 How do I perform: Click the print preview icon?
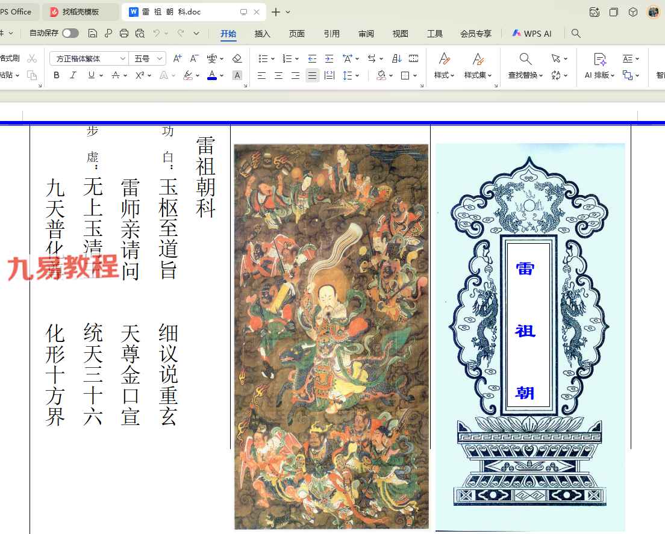140,33
